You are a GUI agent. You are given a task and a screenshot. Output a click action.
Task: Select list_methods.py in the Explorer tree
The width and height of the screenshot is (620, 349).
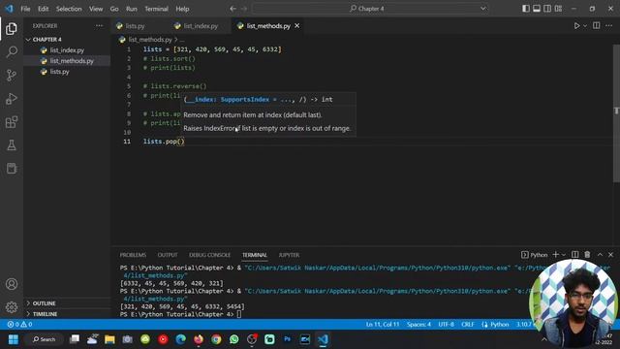coord(67,61)
